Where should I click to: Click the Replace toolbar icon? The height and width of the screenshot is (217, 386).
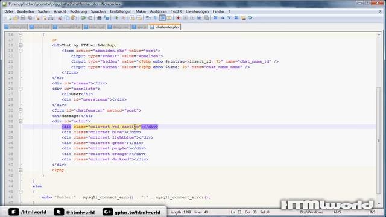coord(106,18)
